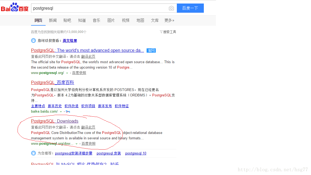Switch to the 贴吧 tab
Viewport: 311px width, 175px height.
pyautogui.click(x=67, y=21)
